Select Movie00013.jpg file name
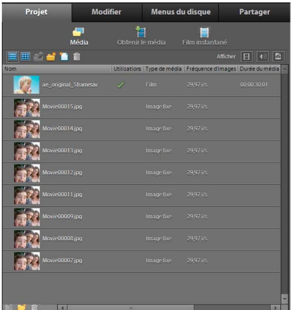Viewport: 291px width, 310px height. [x=62, y=151]
